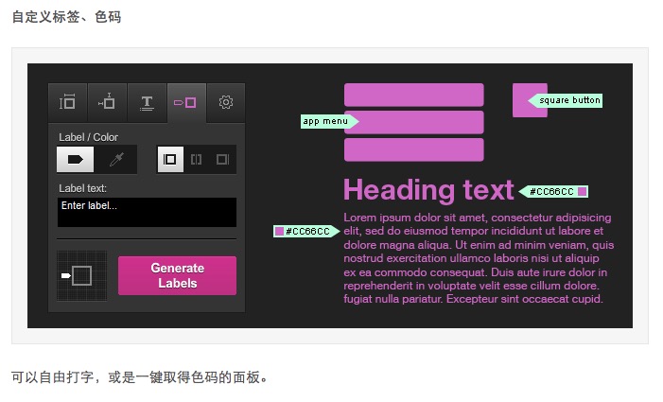The height and width of the screenshot is (402, 663).
Task: Click the pink swatch in the heading color tag
Action: [x=583, y=191]
